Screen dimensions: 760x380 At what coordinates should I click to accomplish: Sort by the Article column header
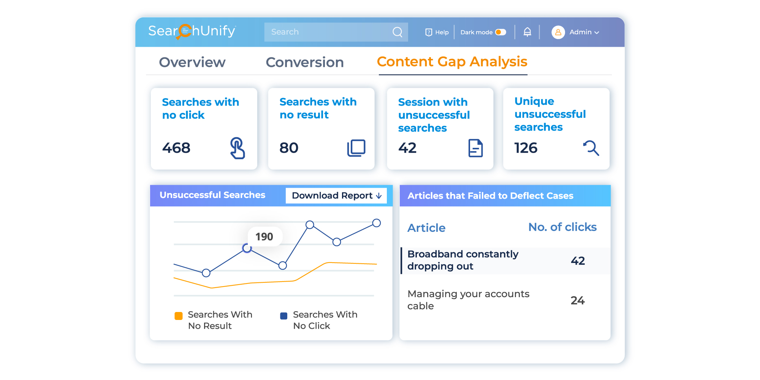[426, 228]
